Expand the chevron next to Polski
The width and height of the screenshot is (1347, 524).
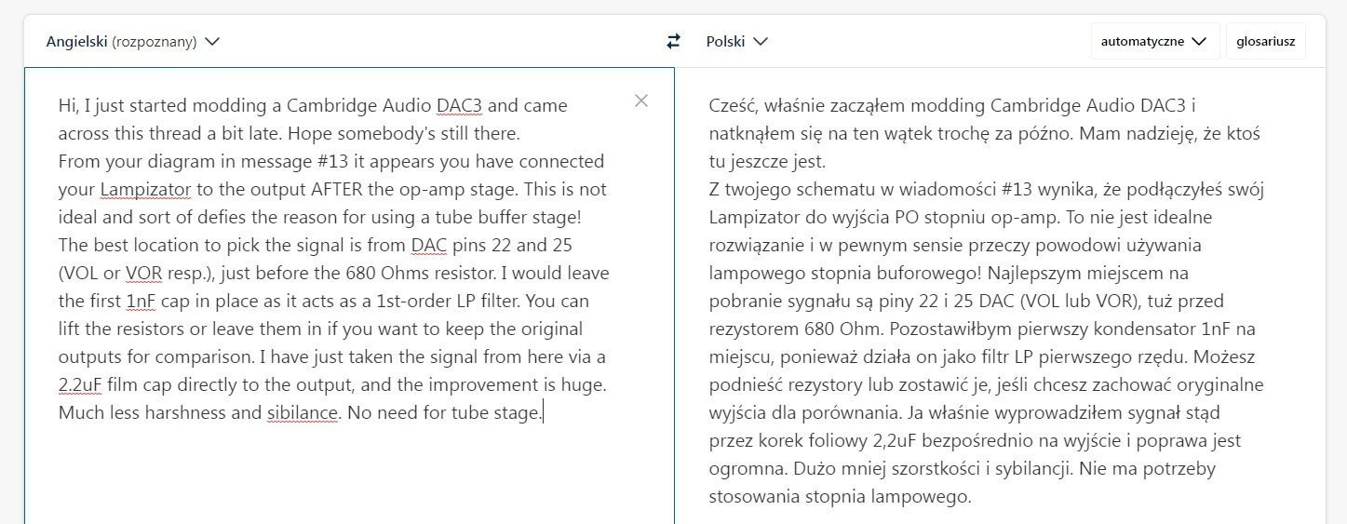pyautogui.click(x=761, y=41)
